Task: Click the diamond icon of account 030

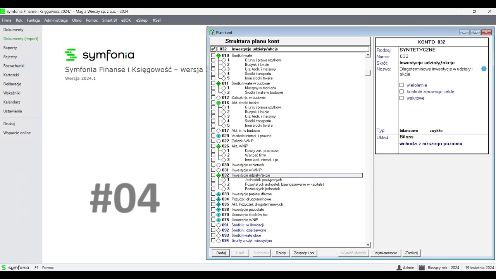Action: [x=219, y=165]
